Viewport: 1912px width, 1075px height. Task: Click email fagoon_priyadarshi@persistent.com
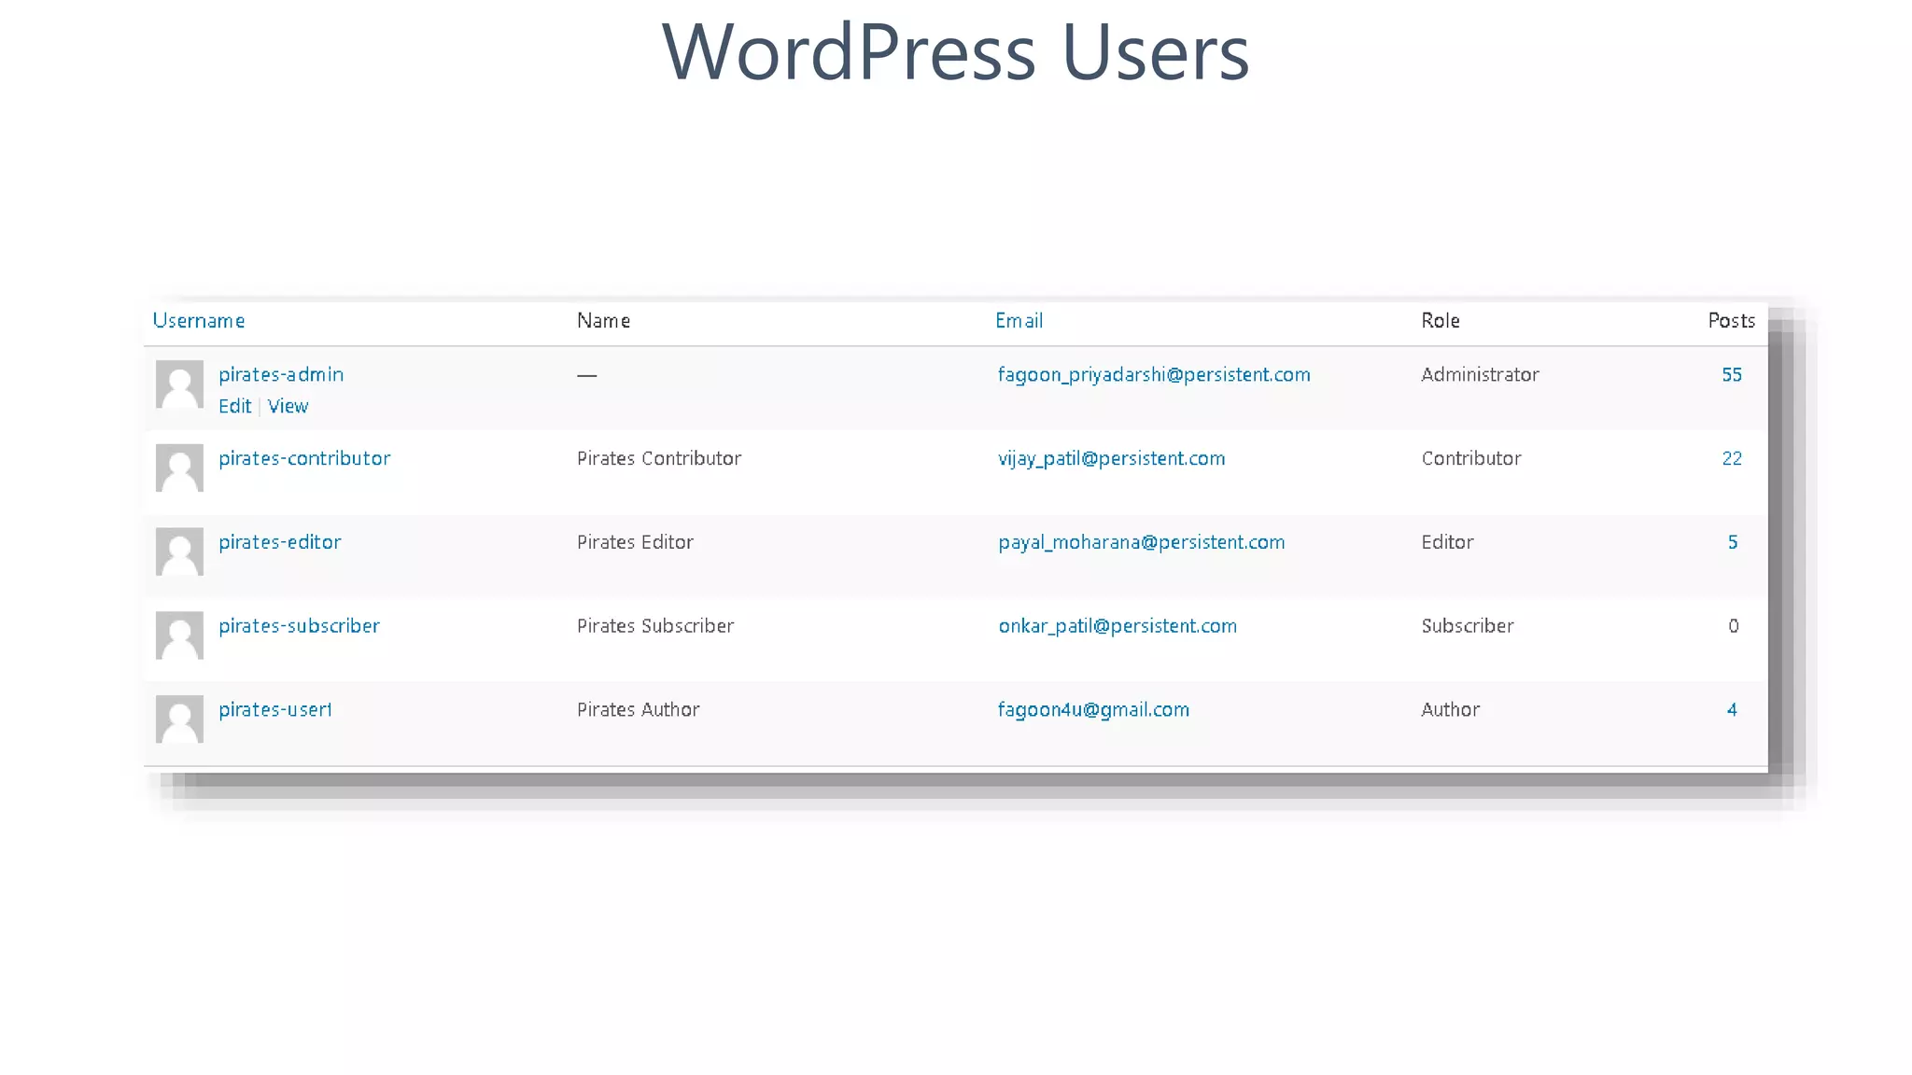point(1154,375)
